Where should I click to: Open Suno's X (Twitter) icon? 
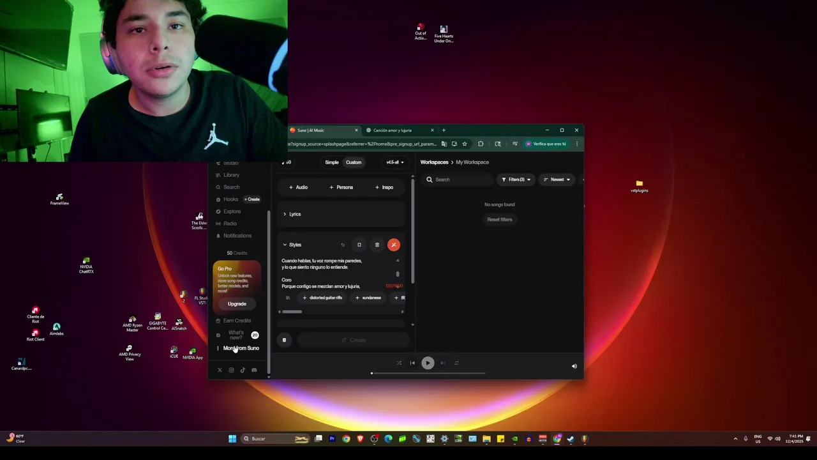click(x=220, y=370)
